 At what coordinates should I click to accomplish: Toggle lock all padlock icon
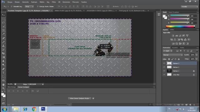(179, 59)
